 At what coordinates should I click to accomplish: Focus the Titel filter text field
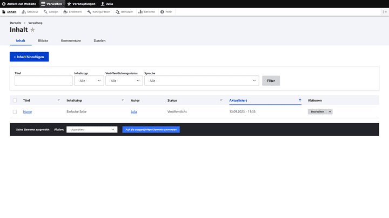click(44, 81)
